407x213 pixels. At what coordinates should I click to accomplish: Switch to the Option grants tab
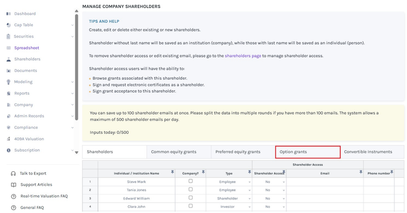[x=307, y=152]
